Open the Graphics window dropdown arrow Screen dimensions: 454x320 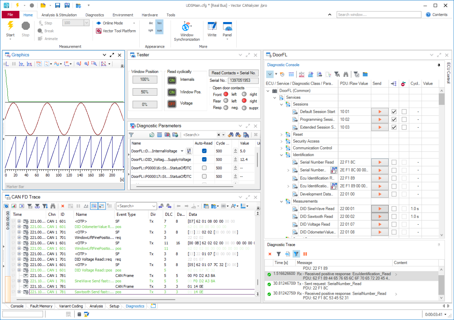(x=105, y=55)
